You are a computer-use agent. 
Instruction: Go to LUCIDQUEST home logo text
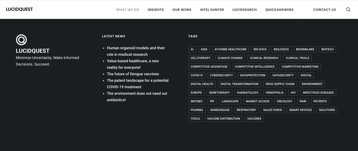pos(19,9)
